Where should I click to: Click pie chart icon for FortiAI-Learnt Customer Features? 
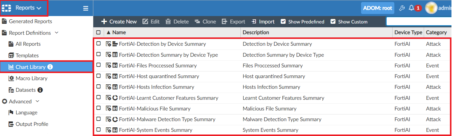115,98
